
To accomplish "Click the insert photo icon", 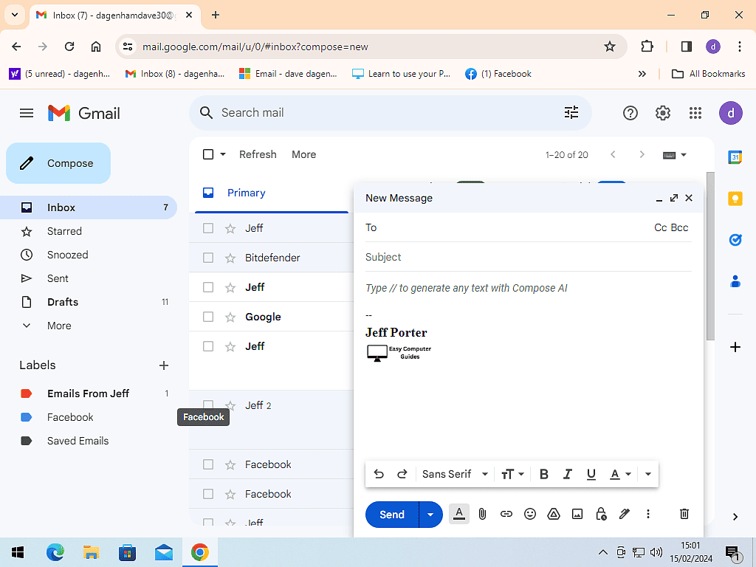I will tap(577, 514).
